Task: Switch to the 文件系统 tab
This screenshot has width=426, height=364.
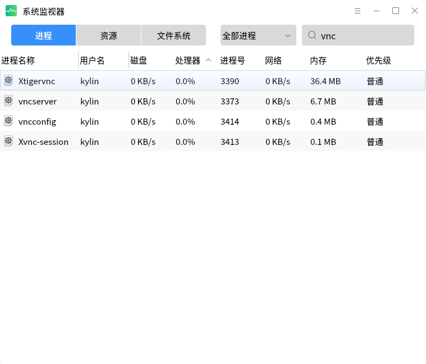Action: click(173, 35)
